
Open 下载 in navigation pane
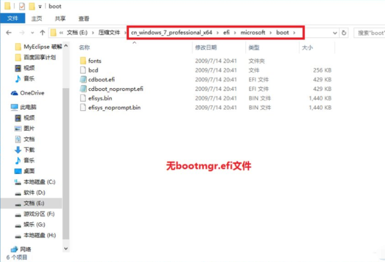(25, 149)
